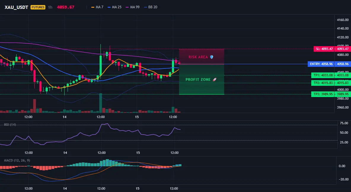
Task: Click the blue MA 25 color dash
Action: click(x=109, y=7)
